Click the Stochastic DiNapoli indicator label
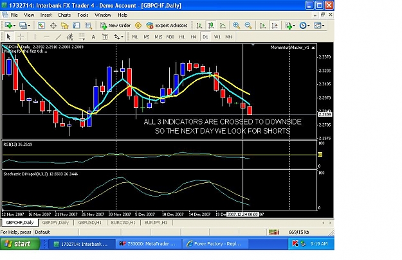 [41, 174]
